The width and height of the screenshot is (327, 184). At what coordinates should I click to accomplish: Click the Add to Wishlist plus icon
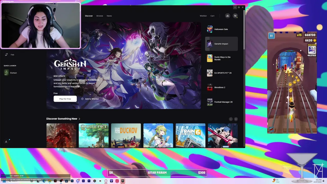(82, 99)
